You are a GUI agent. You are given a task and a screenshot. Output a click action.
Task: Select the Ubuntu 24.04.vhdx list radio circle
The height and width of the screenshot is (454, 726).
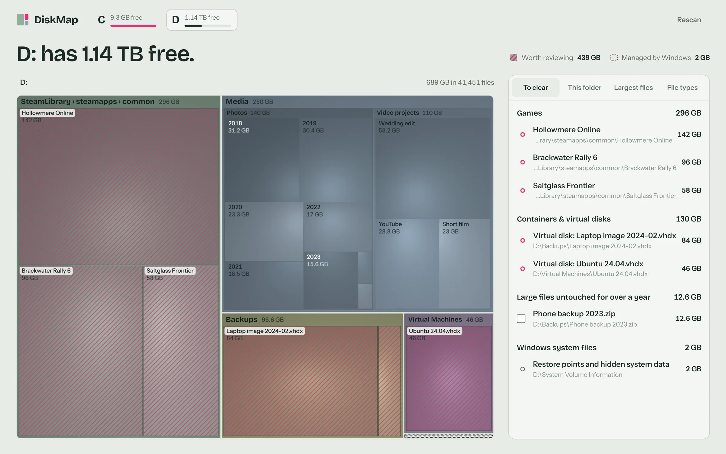pos(522,268)
